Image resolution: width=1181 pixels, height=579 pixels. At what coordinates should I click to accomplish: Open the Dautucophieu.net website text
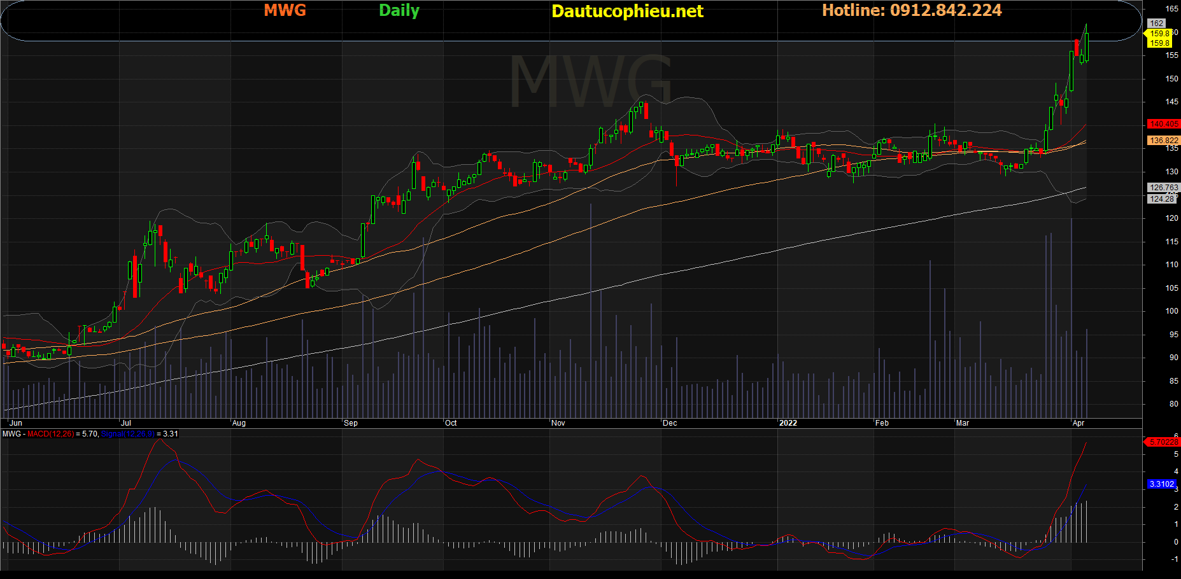pos(627,11)
